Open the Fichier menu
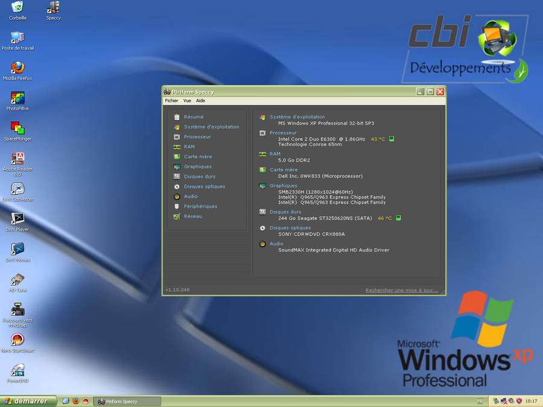The width and height of the screenshot is (543, 407). pos(171,101)
